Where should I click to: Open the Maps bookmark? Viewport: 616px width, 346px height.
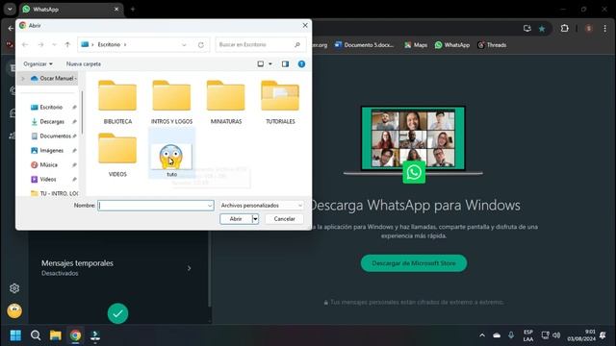(x=416, y=45)
